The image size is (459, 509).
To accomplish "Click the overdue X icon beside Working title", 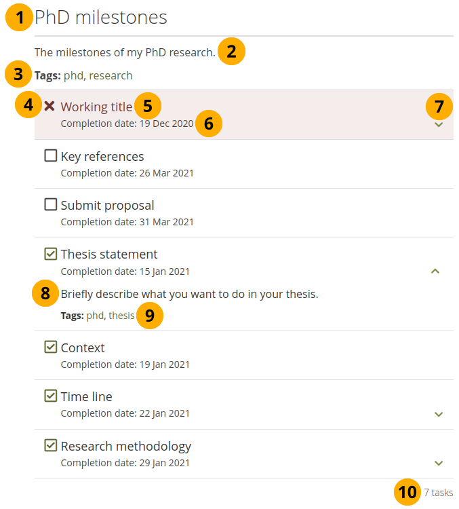I will click(49, 107).
